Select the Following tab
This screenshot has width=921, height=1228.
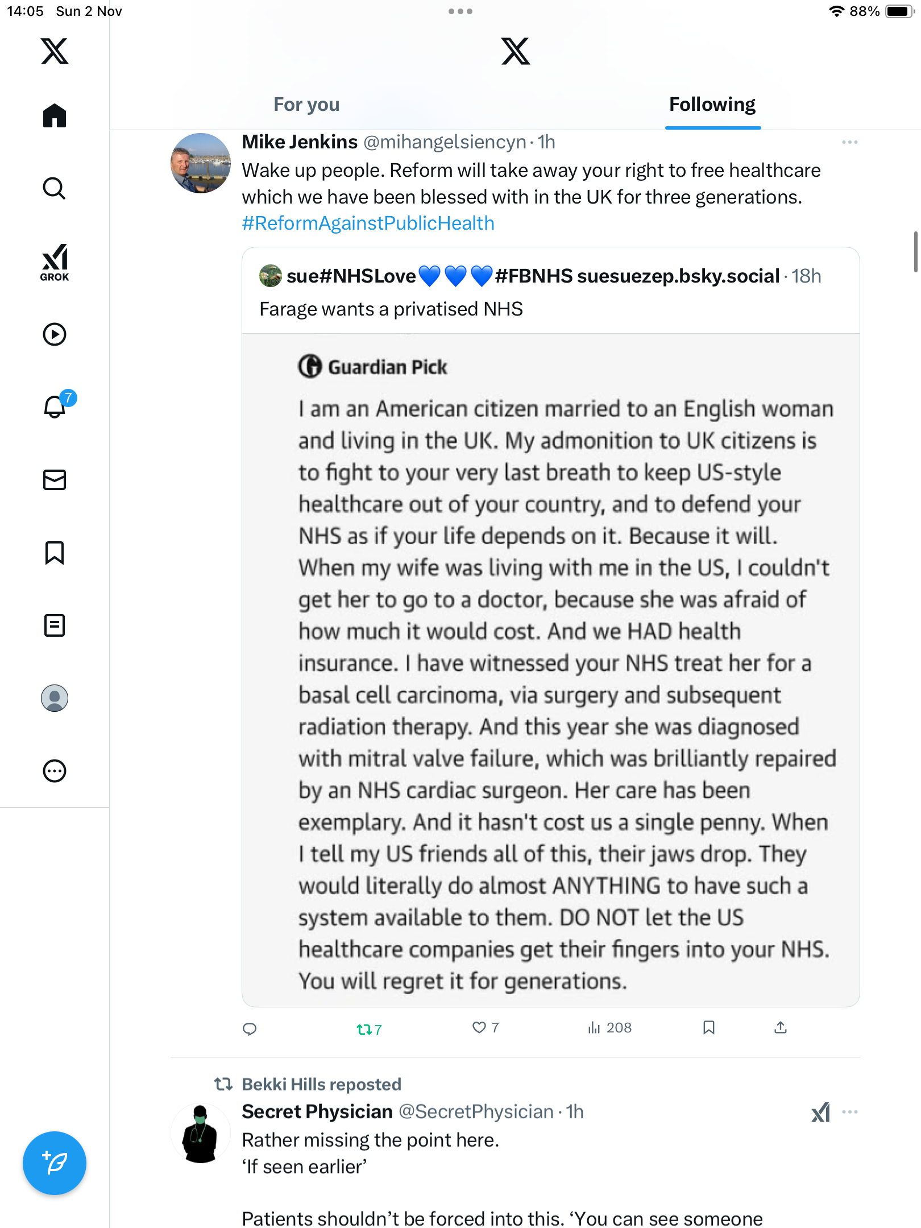click(712, 105)
